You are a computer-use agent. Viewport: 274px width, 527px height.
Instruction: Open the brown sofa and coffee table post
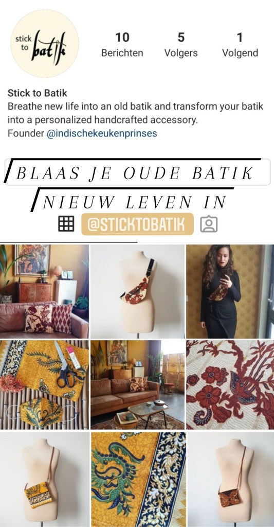138,385
